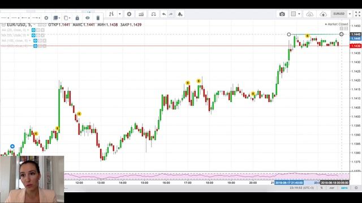This screenshot has height=203, width=362.
Task: Toggle percent scale button
Action: tap(321, 188)
